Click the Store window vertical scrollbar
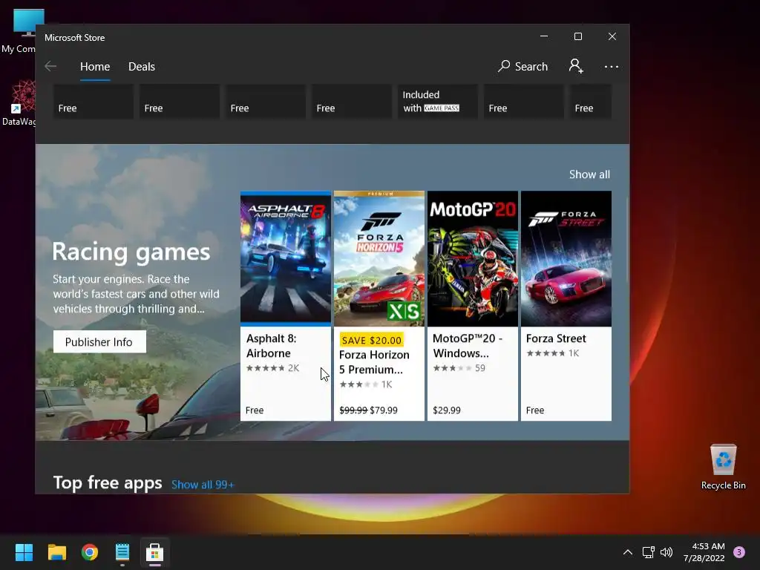The width and height of the screenshot is (760, 570). pyautogui.click(x=627, y=240)
